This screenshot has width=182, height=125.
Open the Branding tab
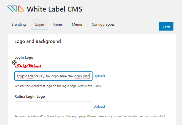tap(19, 24)
